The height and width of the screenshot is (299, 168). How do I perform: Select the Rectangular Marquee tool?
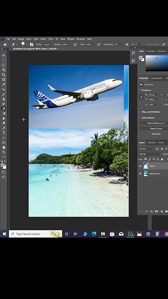point(4,60)
